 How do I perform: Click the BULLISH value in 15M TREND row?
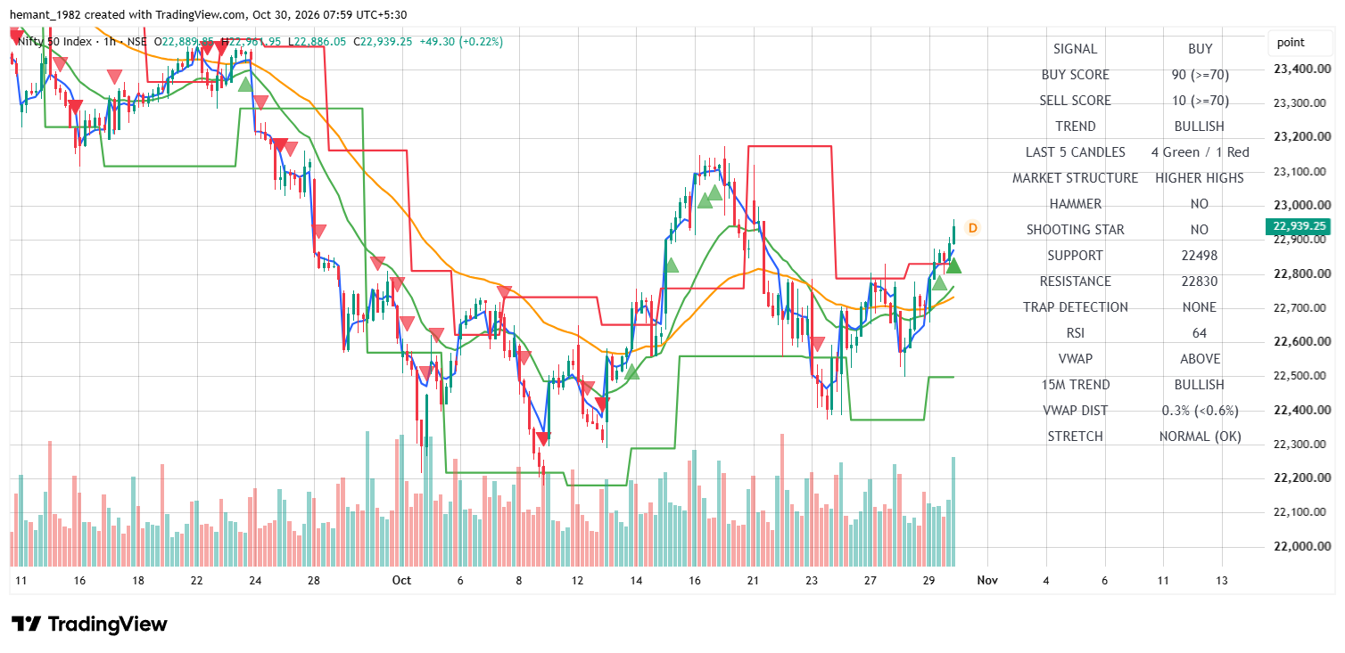click(x=1200, y=385)
